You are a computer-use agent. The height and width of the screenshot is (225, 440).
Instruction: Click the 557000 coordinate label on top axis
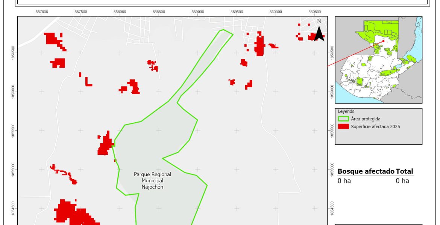42,12
